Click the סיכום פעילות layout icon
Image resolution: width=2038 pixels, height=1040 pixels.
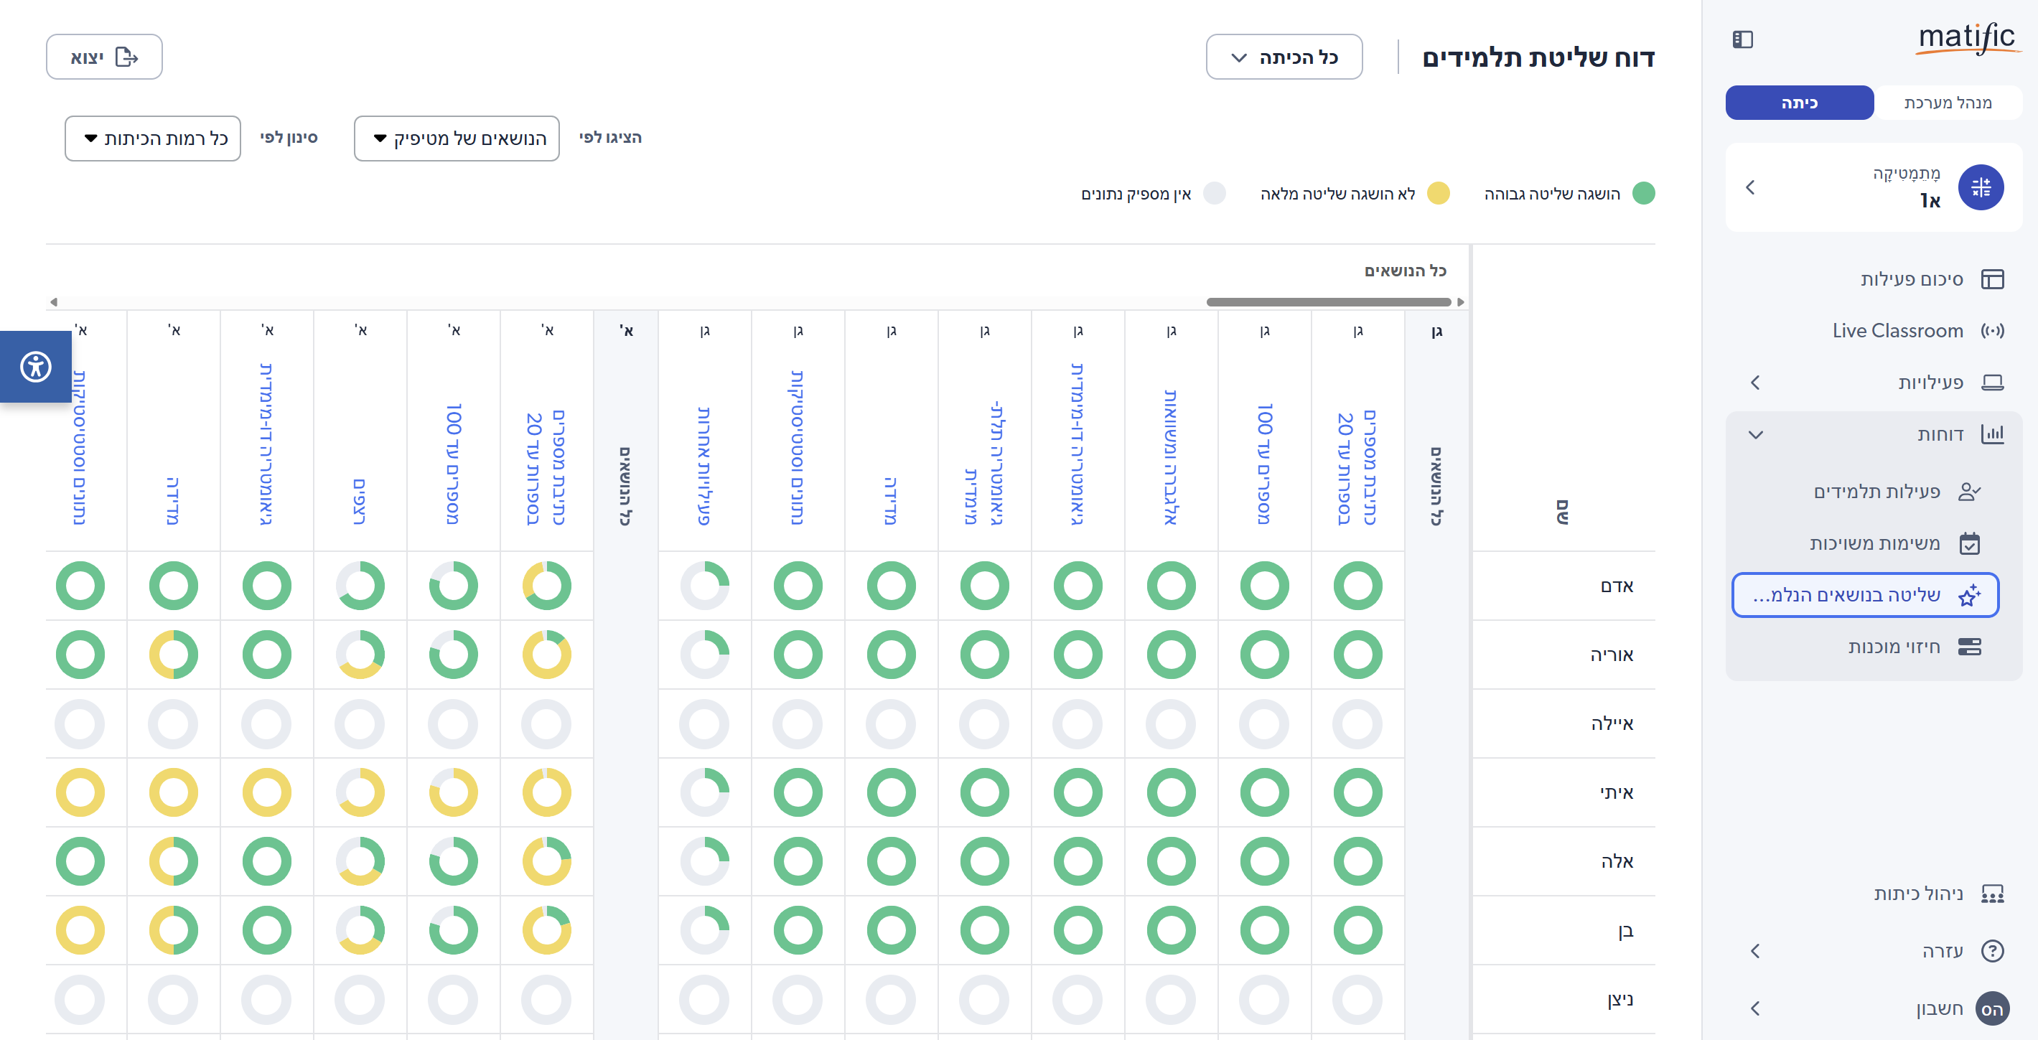[x=1991, y=279]
